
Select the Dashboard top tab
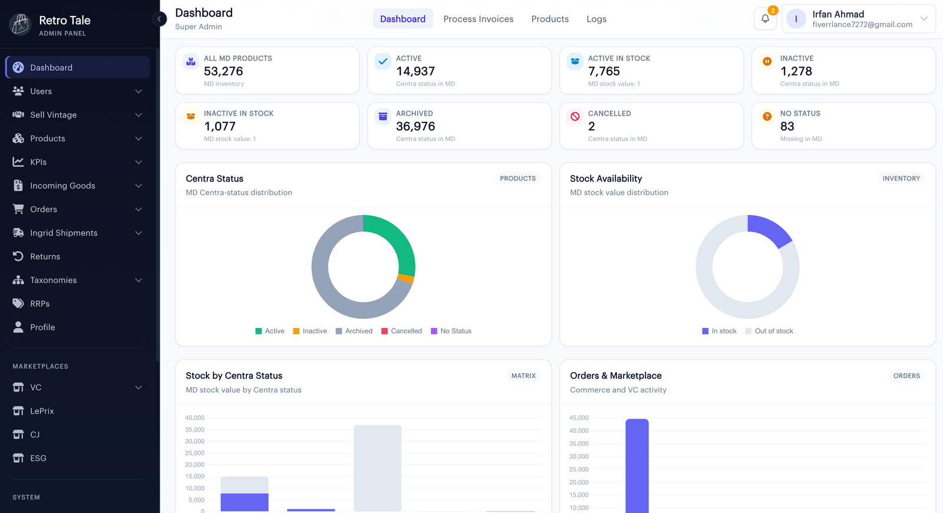(x=403, y=19)
